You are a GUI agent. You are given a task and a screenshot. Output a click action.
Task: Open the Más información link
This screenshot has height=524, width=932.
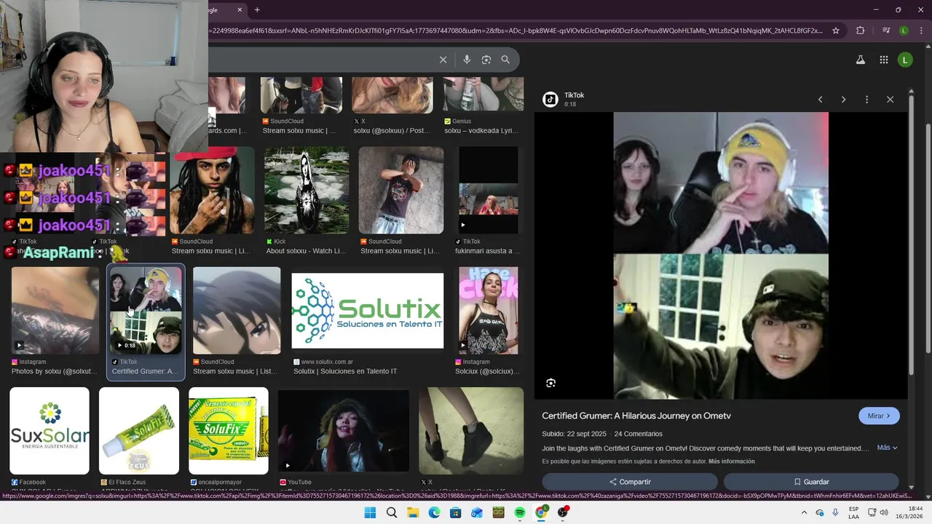[731, 461]
